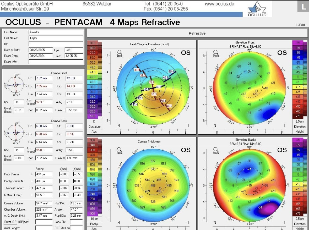Focus the empty IOP(cor) field
This screenshot has height=230, width=309.
point(44,222)
